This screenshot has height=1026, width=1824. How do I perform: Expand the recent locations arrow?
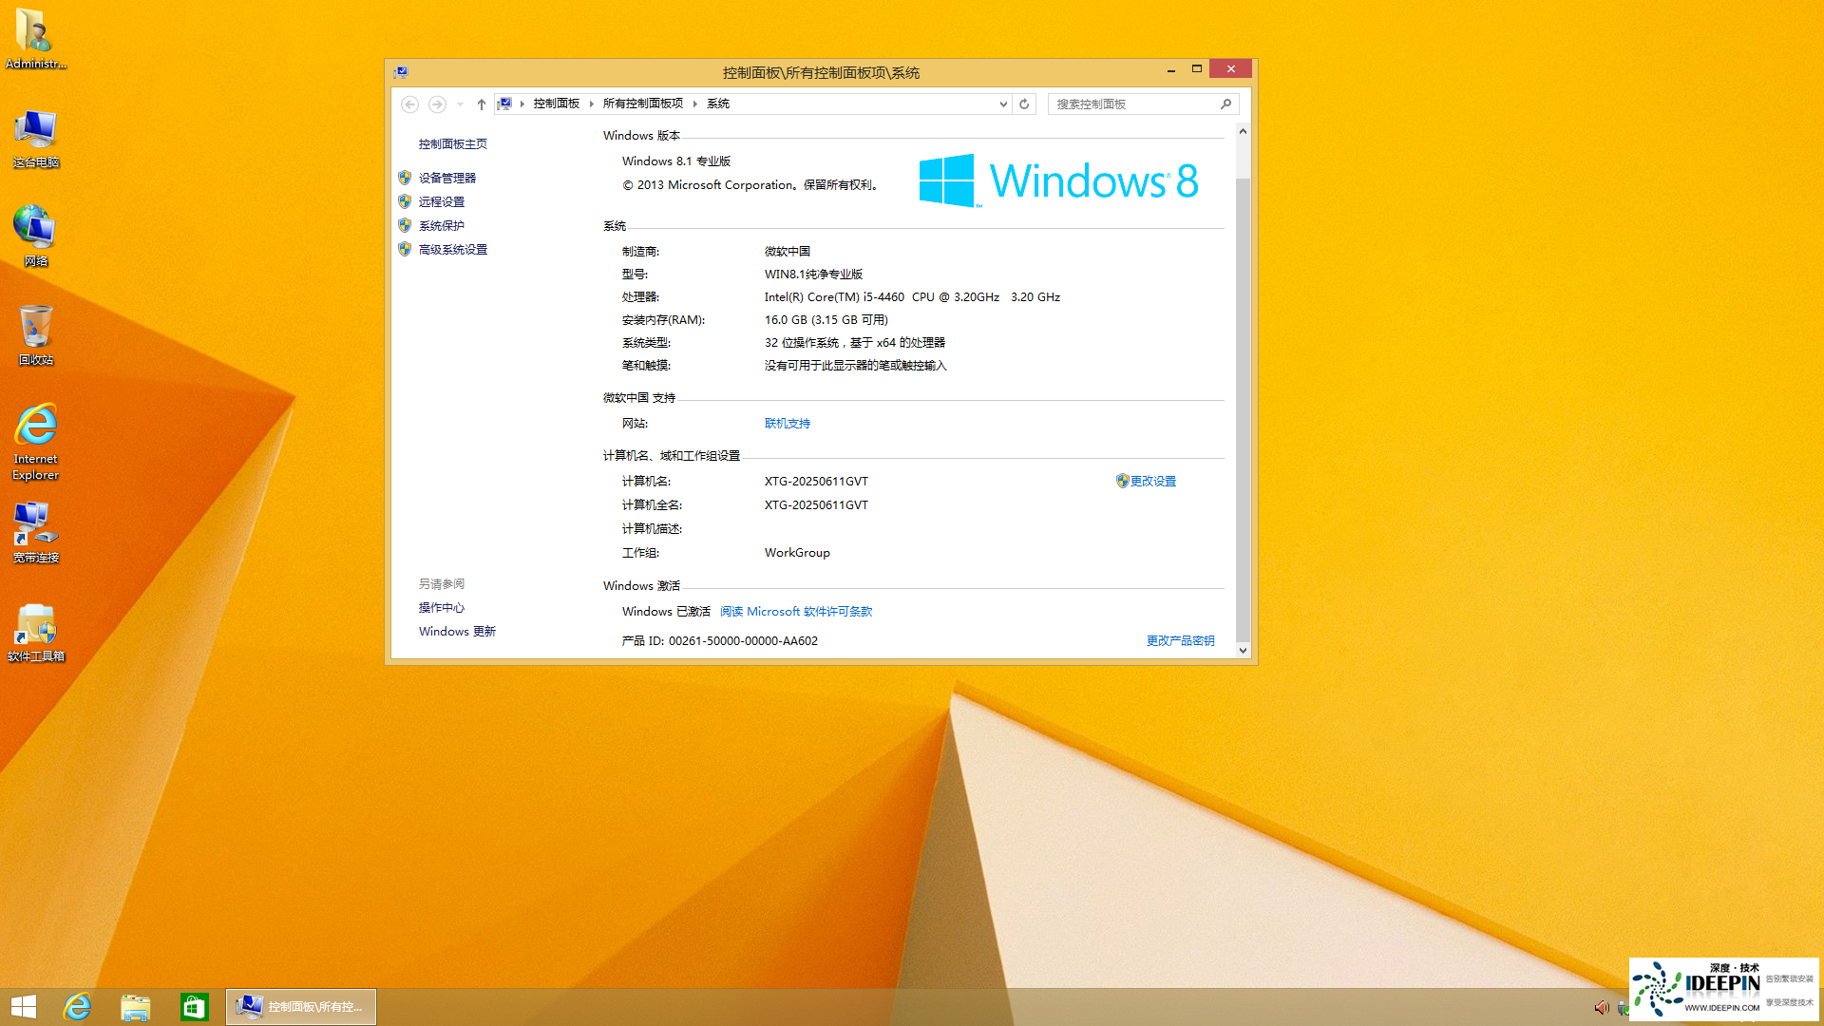(x=460, y=104)
